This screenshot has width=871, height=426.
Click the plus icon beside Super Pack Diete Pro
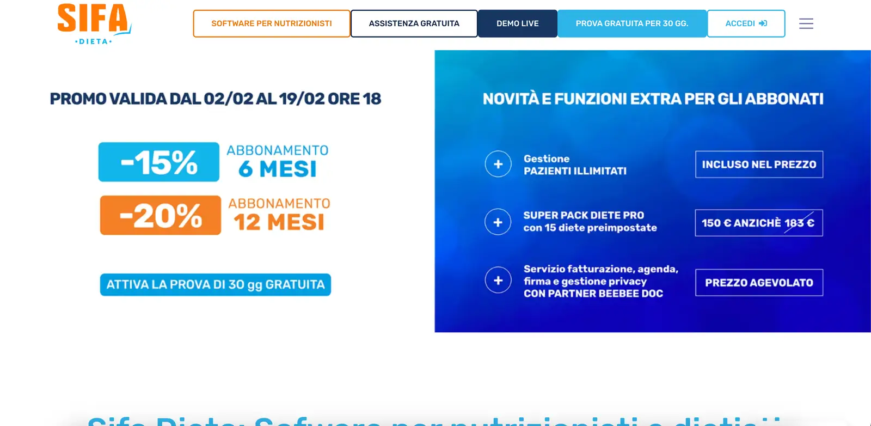point(498,222)
